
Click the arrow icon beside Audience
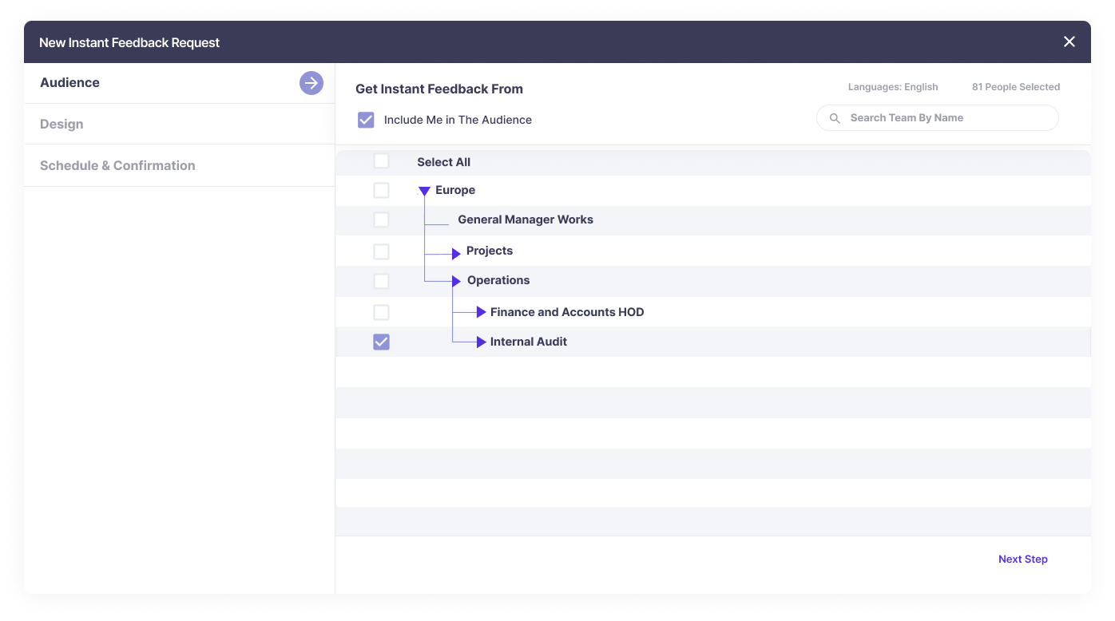311,83
